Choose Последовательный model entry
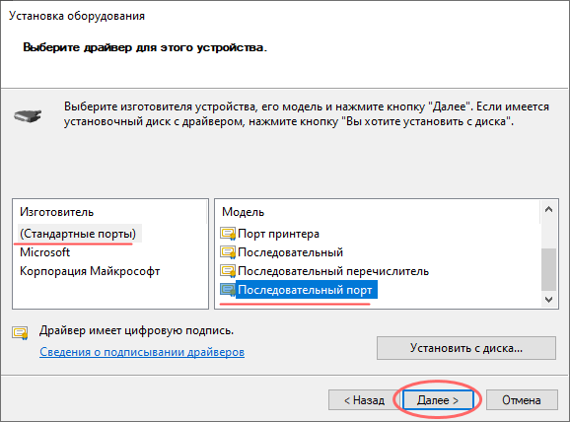This screenshot has height=422, width=570. tap(291, 252)
